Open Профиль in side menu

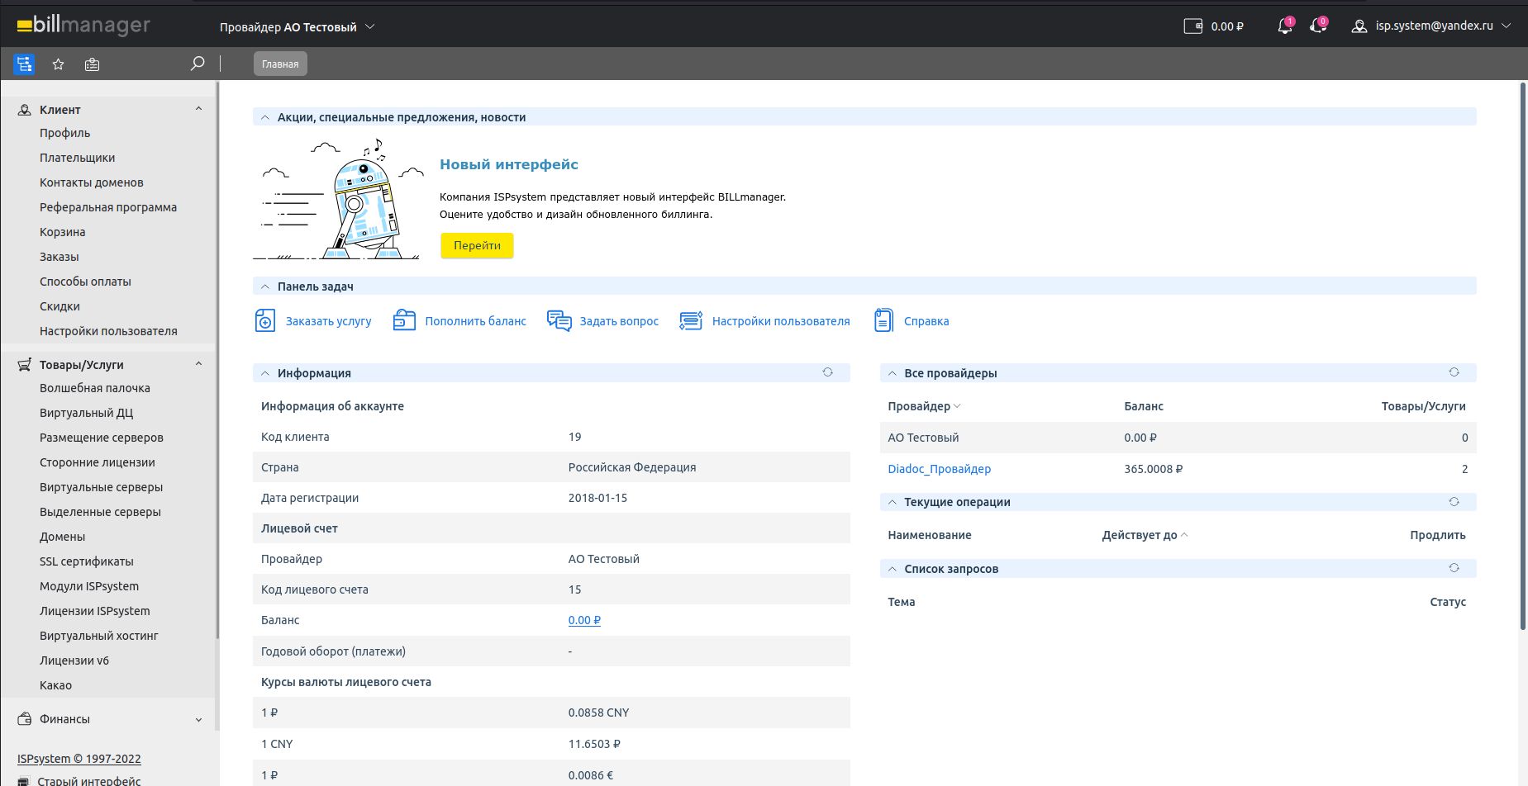[x=65, y=133]
